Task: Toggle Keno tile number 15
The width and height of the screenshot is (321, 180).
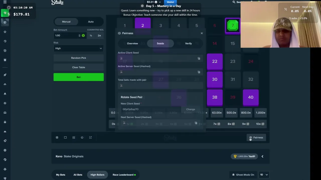Action: (x=233, y=43)
